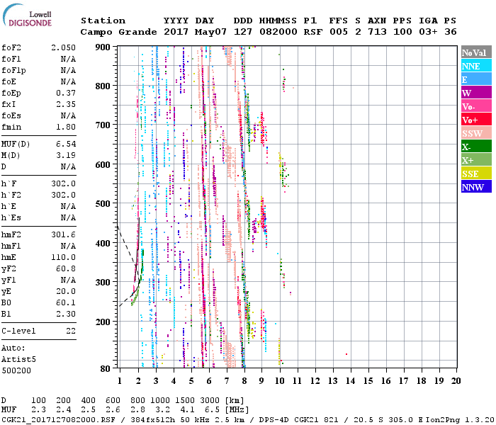Click the Vo- pink legend entry
Viewport: 496px width, 425px height.
pos(475,106)
